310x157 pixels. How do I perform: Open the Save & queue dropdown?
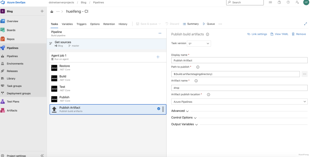148,24
